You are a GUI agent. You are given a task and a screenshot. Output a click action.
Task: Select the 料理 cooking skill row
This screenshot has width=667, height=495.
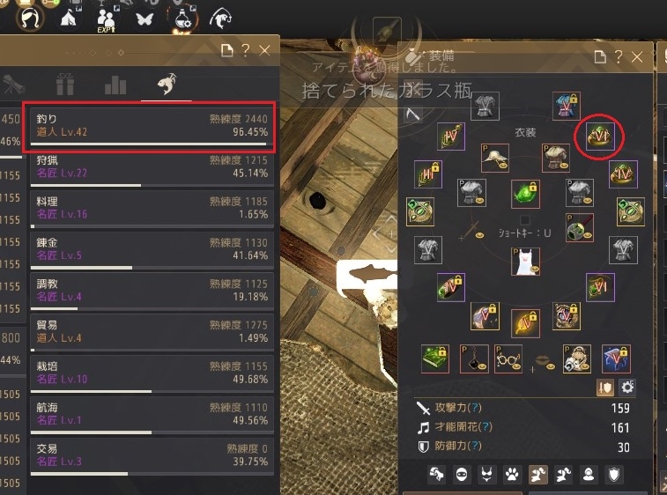[x=152, y=209]
